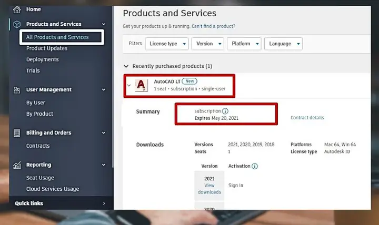This screenshot has height=225, width=379.
Task: Click the AutoCAD LT product logo
Action: click(x=141, y=86)
